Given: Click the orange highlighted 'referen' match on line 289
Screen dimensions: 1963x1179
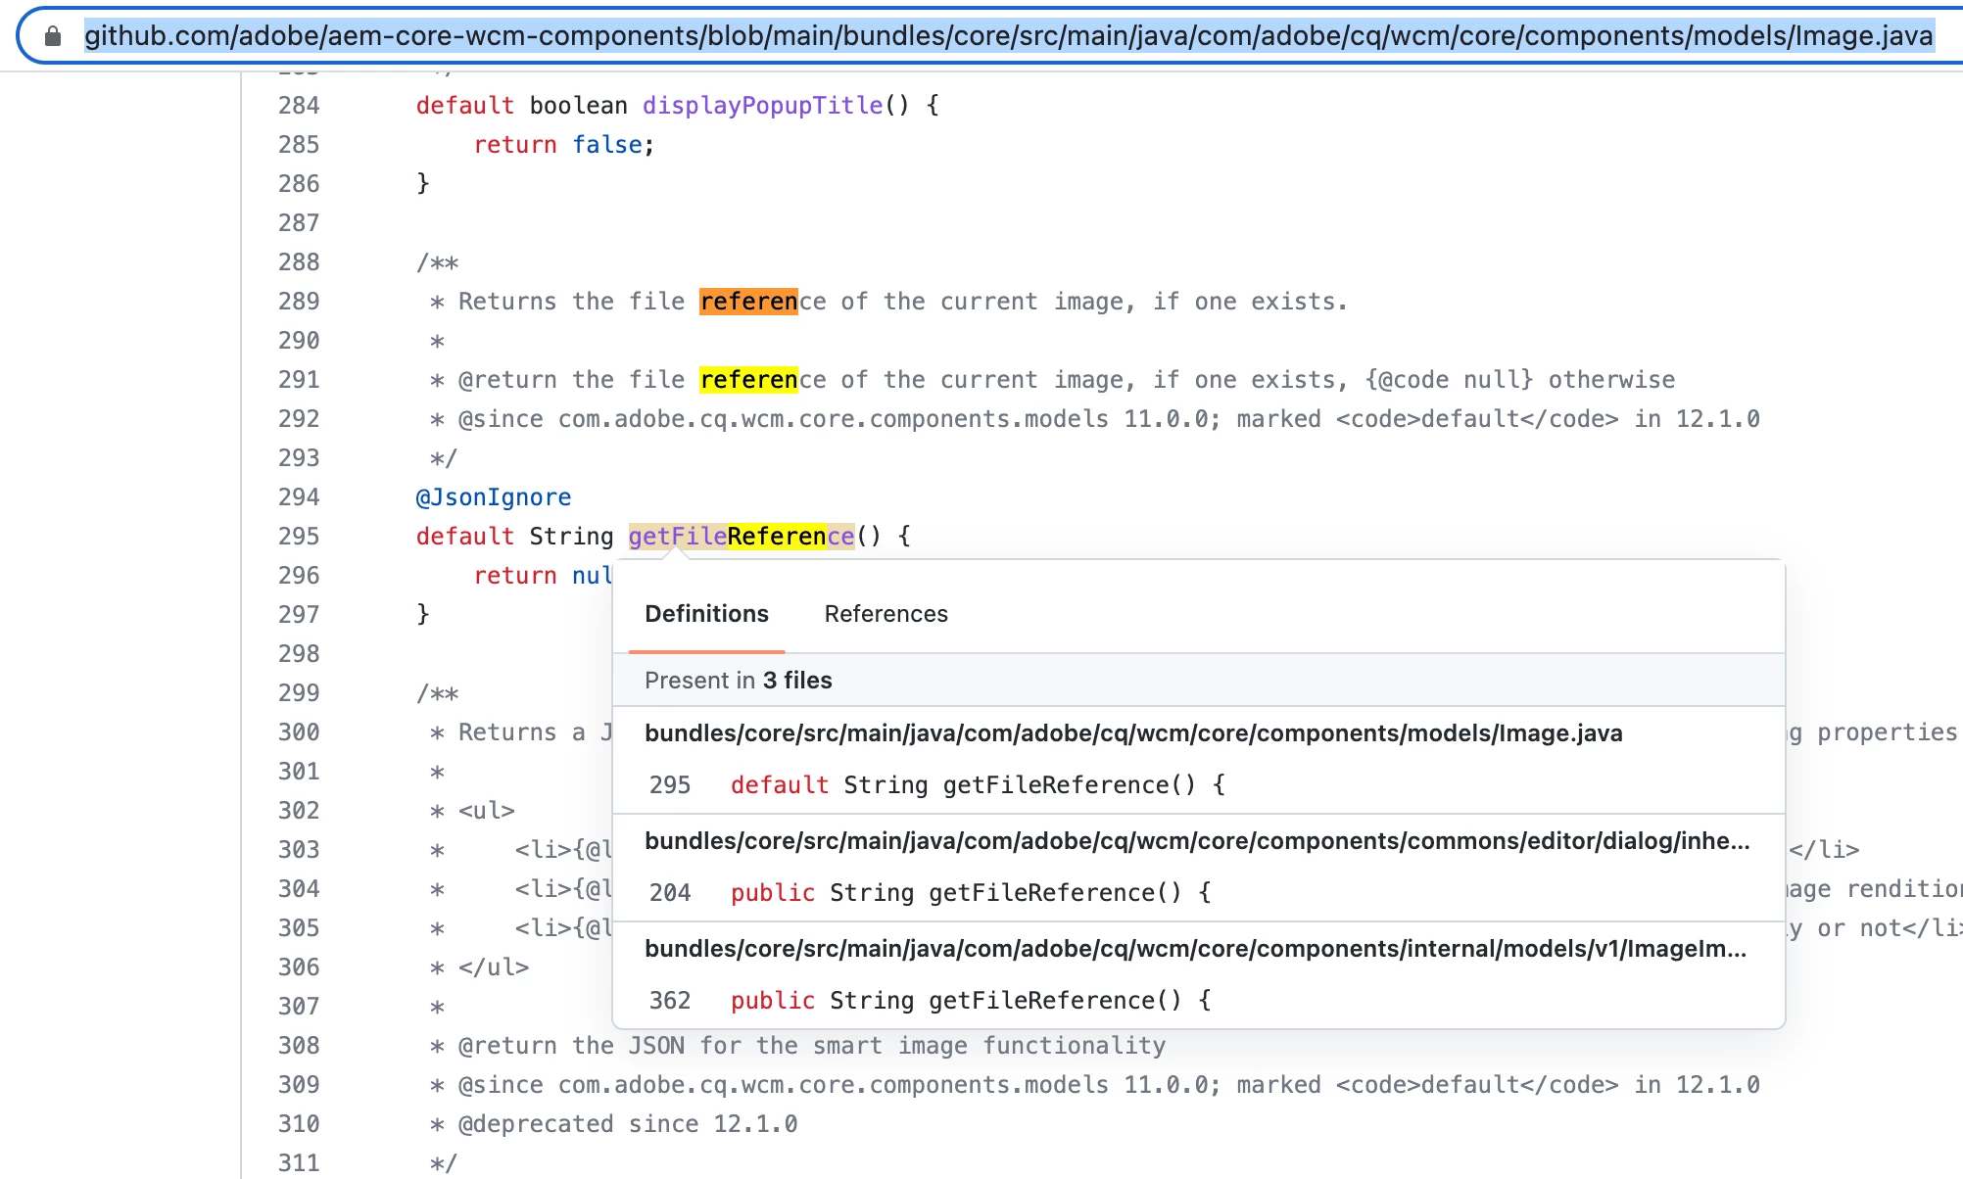Looking at the screenshot, I should (748, 302).
